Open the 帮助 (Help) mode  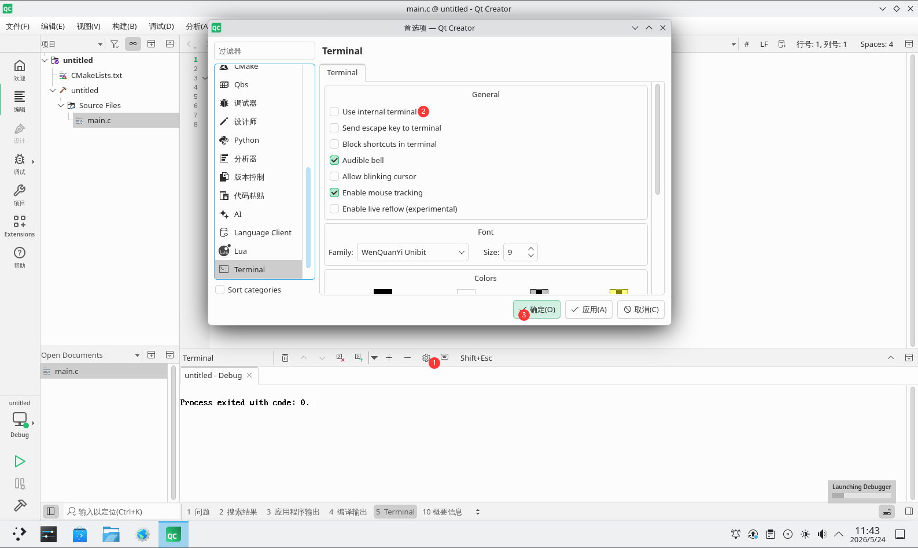[x=20, y=257]
